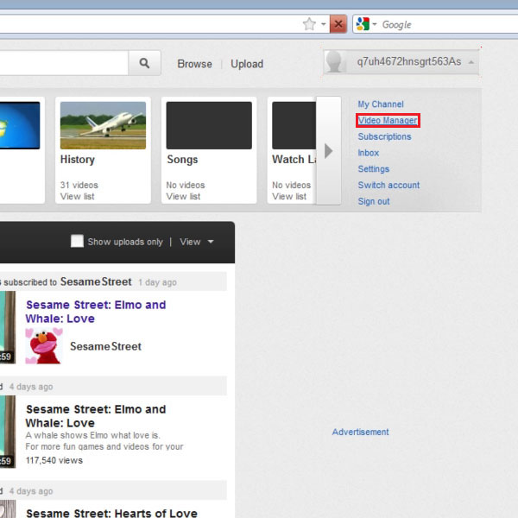
Task: Click View list under Songs
Action: point(183,197)
